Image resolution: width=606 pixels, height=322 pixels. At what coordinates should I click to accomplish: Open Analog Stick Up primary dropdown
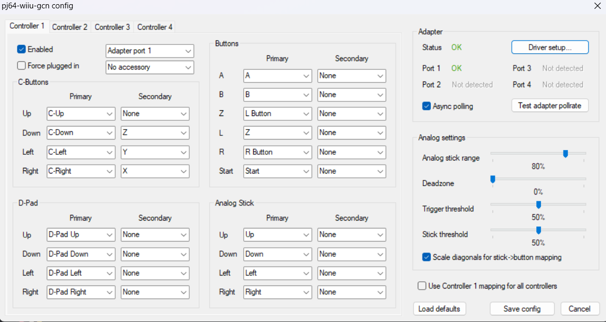(x=277, y=235)
